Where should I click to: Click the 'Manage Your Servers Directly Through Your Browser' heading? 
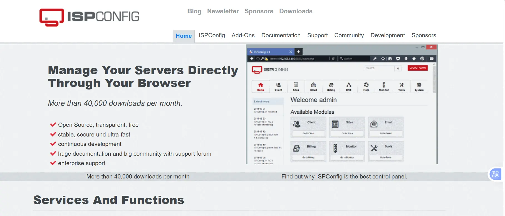click(x=143, y=76)
